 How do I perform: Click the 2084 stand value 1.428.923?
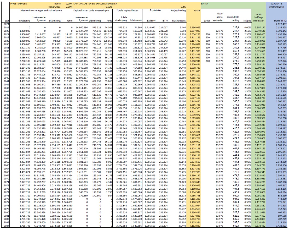pos(281,226)
